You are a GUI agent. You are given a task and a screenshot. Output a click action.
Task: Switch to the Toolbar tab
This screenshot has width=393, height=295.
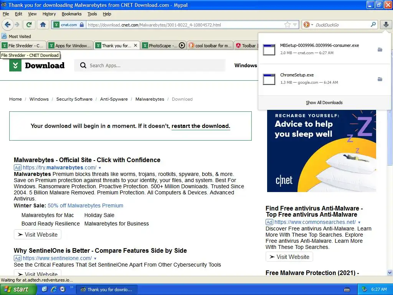tap(246, 46)
